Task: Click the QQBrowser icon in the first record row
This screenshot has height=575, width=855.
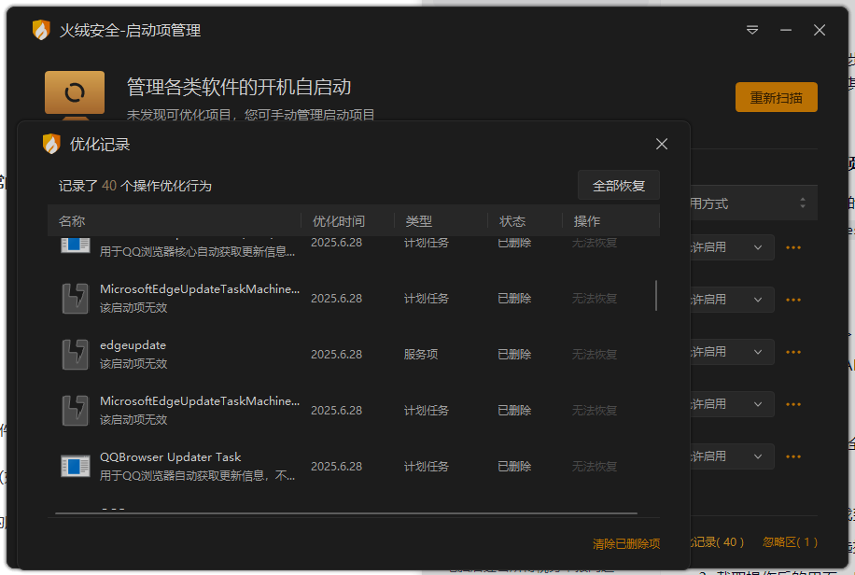Action: coord(75,245)
